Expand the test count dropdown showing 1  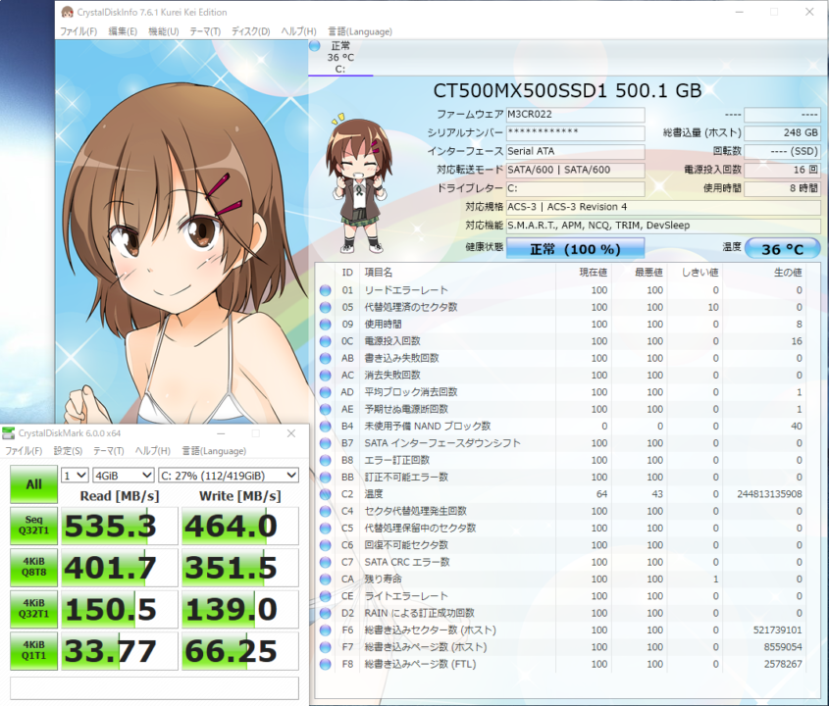[x=75, y=476]
